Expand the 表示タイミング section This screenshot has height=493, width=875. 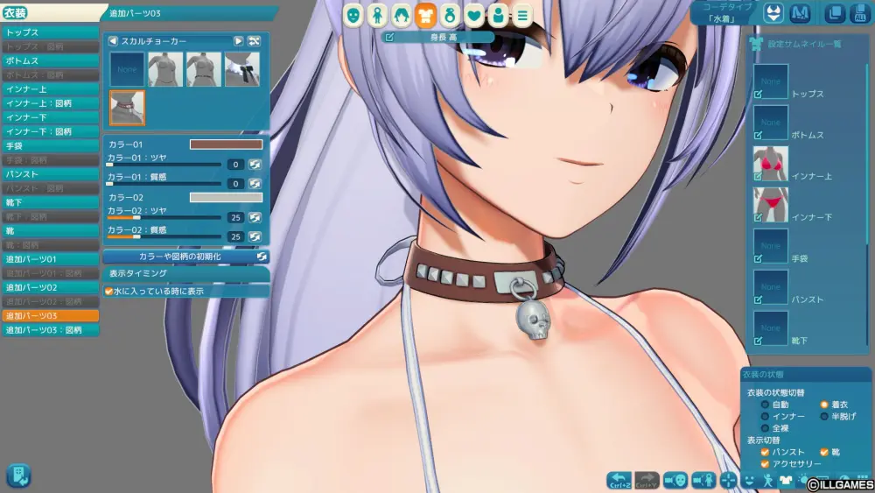pos(186,273)
